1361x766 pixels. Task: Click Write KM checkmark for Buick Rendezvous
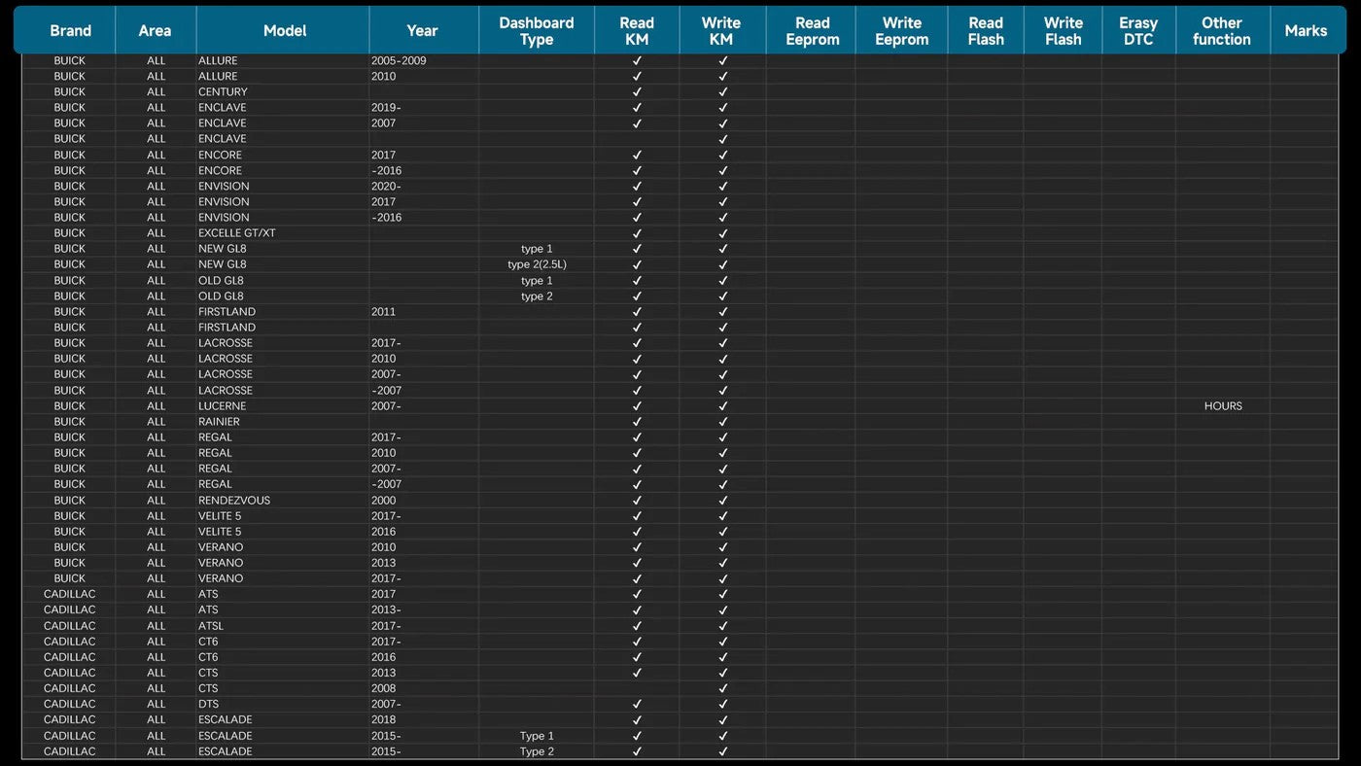coord(722,501)
